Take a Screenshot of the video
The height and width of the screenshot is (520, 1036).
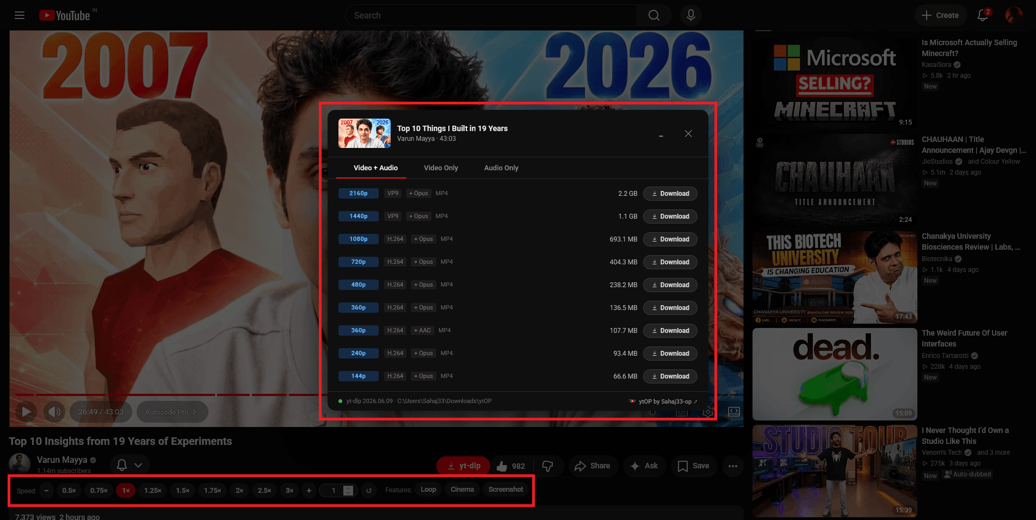tap(505, 490)
